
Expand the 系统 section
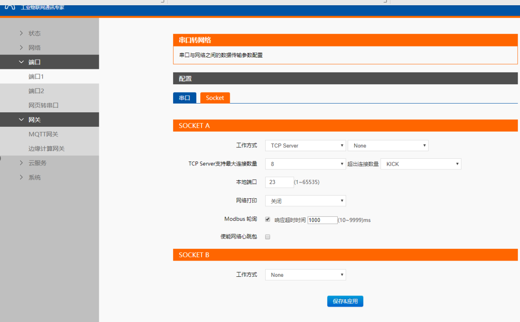34,178
